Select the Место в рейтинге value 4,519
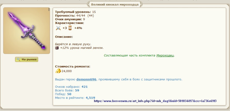 point(90,98)
